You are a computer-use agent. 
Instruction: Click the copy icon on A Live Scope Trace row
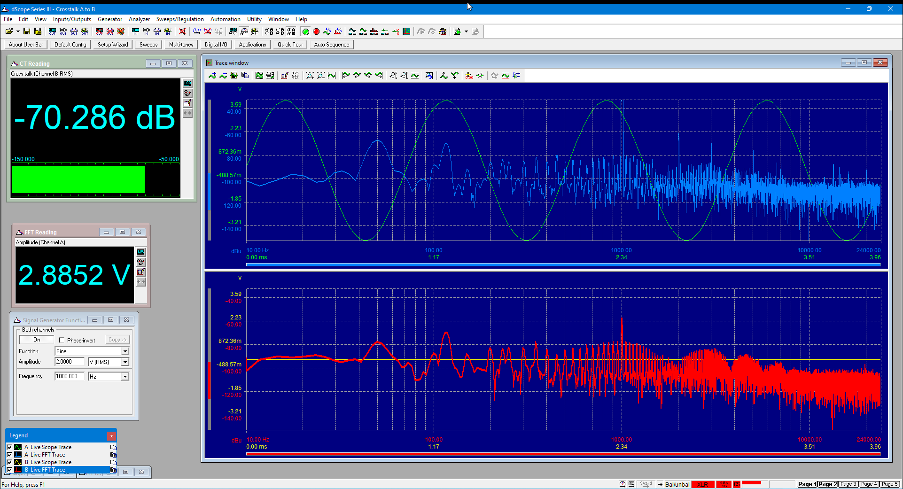(113, 447)
